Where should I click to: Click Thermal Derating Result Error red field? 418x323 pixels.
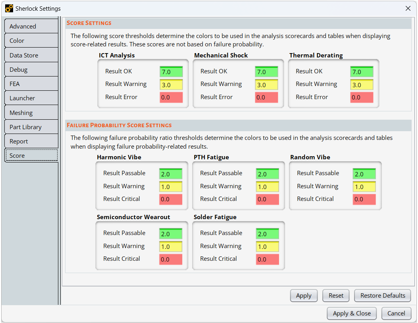[362, 97]
